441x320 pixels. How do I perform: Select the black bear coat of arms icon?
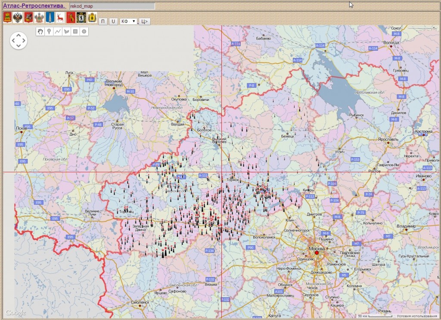click(81, 18)
